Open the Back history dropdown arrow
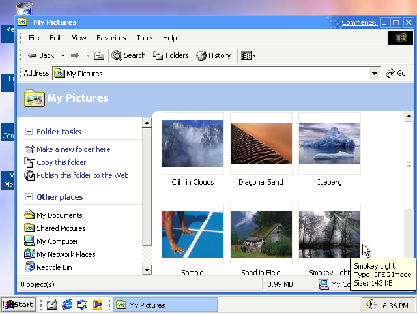 click(x=63, y=55)
